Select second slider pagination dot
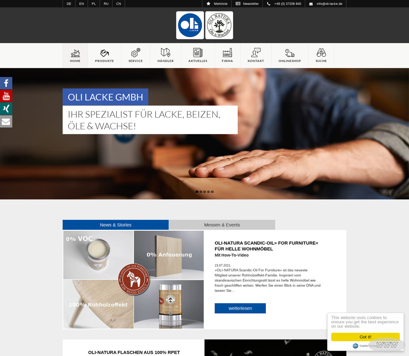 coord(201,192)
